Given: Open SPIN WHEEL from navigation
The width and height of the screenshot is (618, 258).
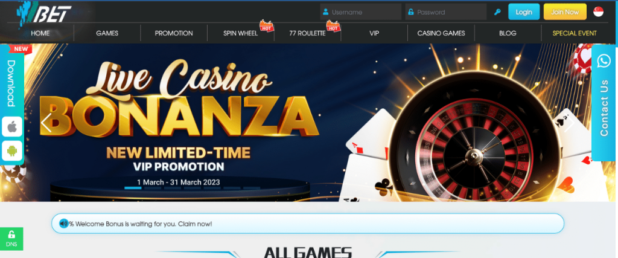Looking at the screenshot, I should click(240, 33).
